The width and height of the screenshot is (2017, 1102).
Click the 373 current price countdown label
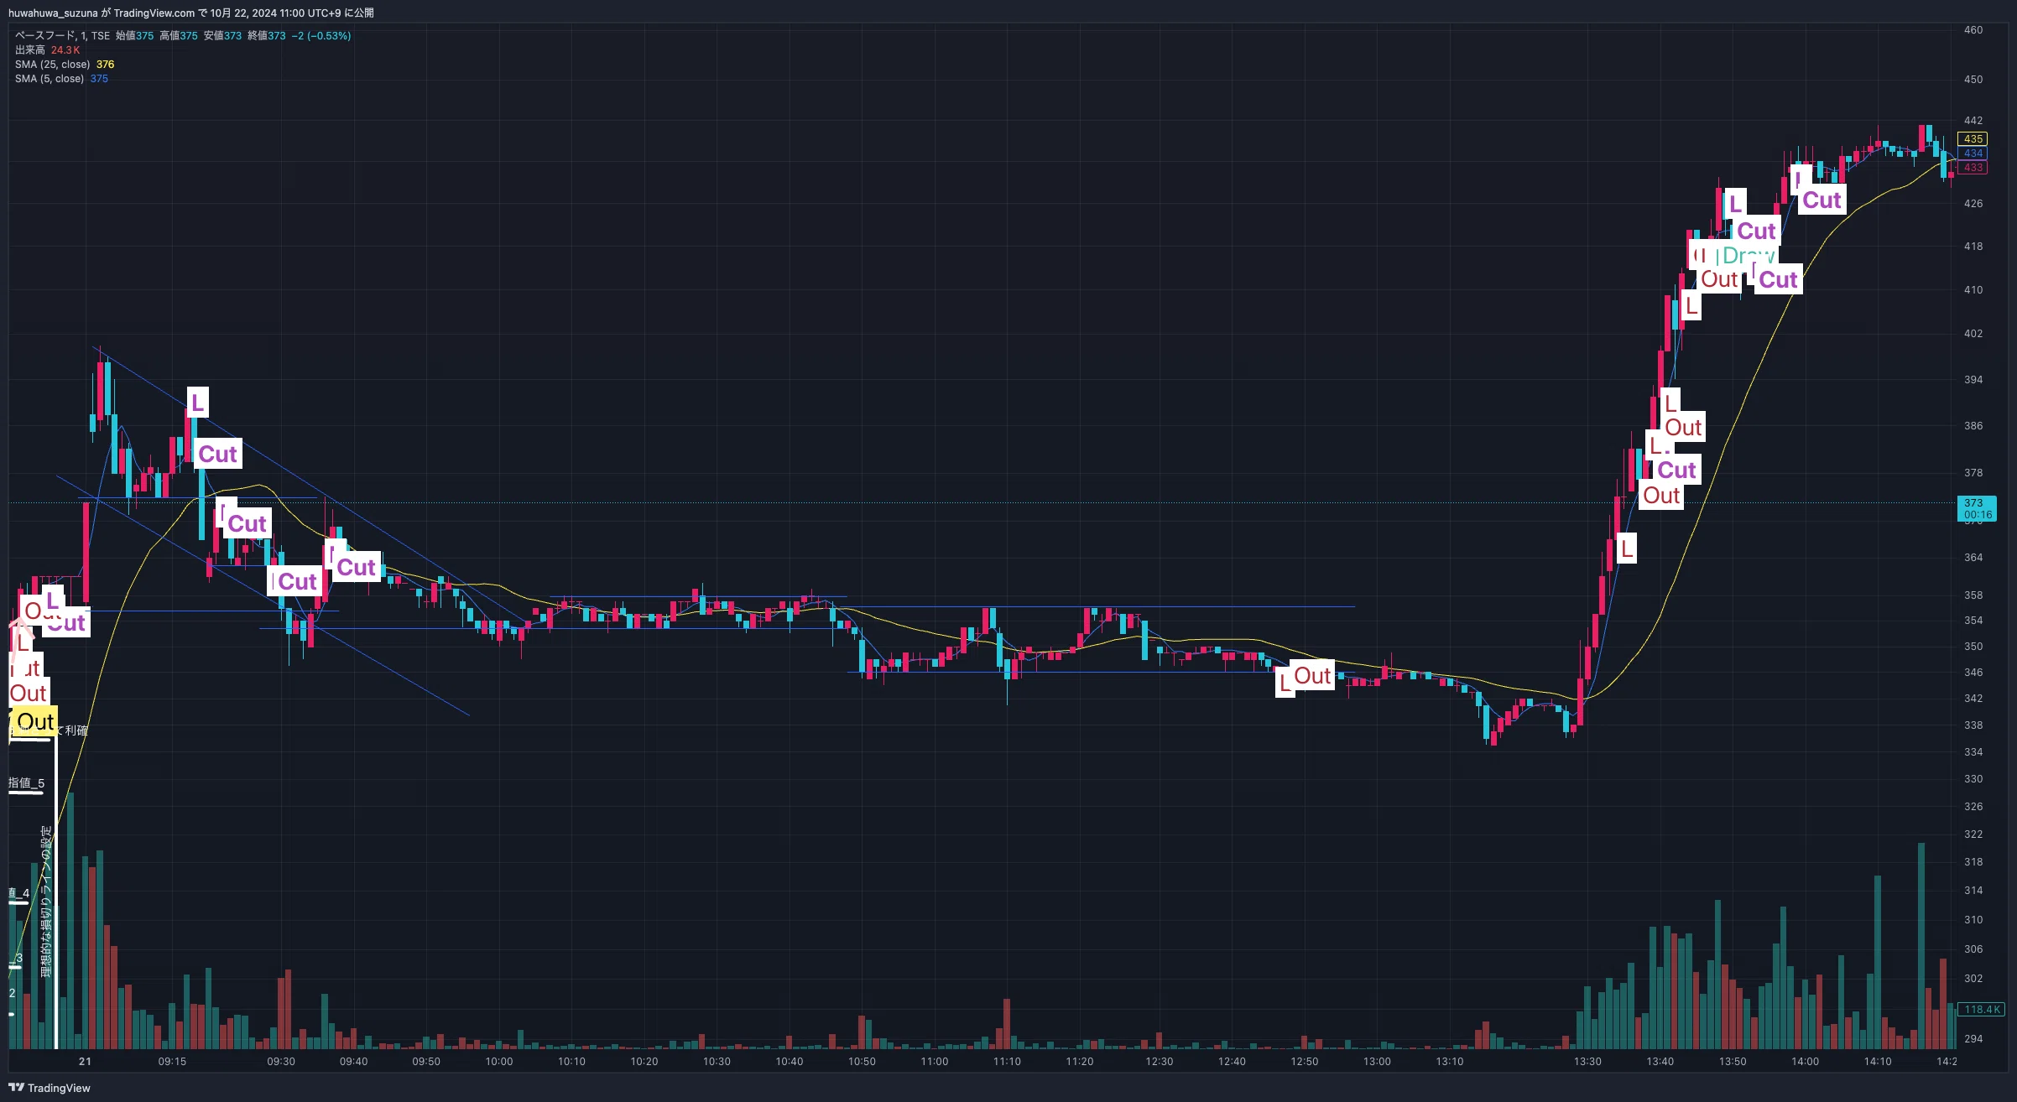pyautogui.click(x=1977, y=508)
